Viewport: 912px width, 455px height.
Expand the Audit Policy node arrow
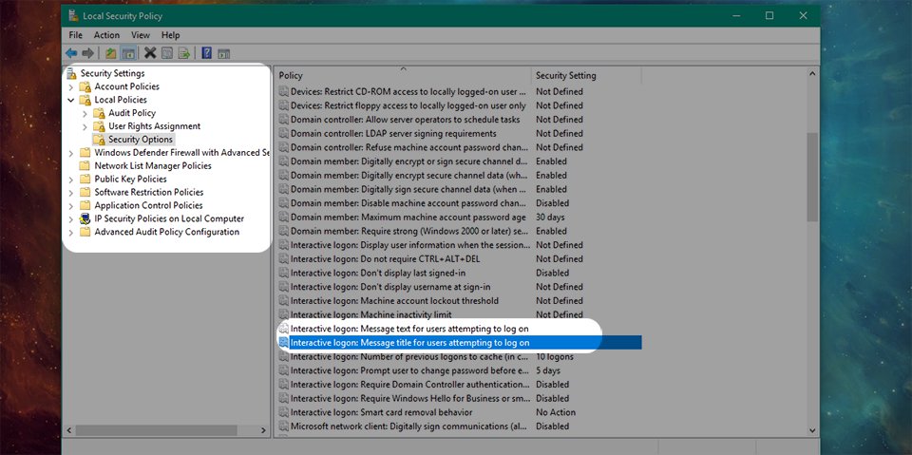tap(85, 113)
